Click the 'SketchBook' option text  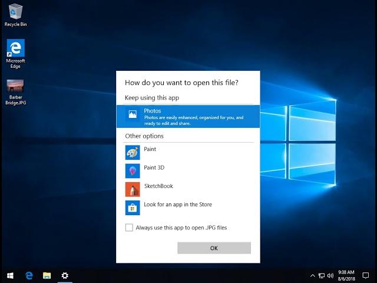tap(158, 186)
